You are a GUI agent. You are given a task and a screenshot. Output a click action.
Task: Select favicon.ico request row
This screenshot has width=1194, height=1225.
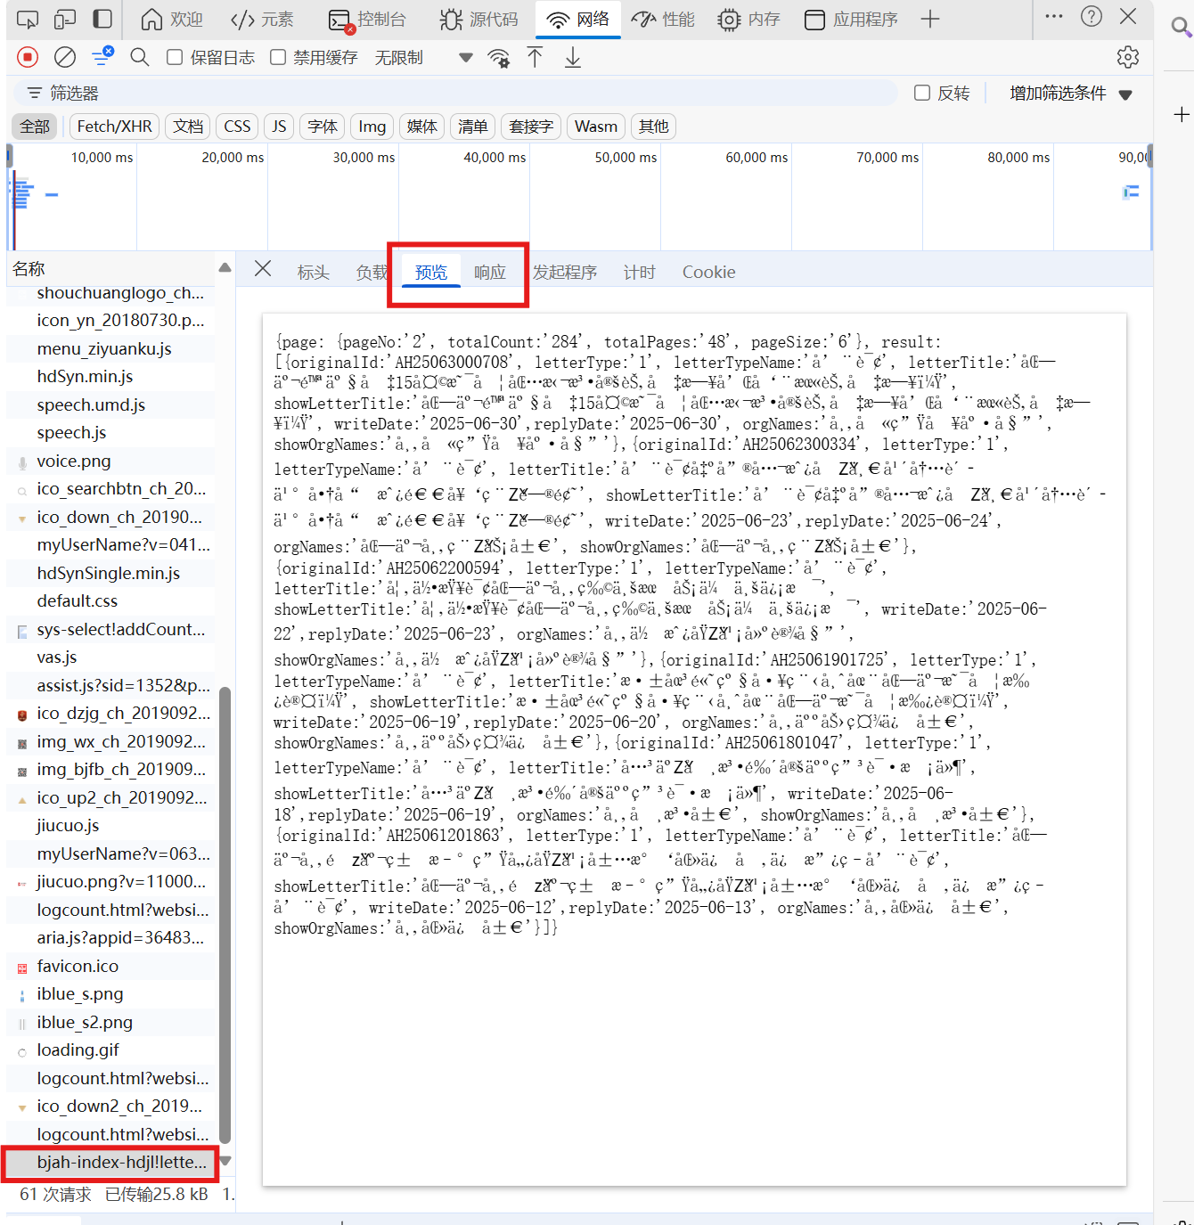pos(110,966)
